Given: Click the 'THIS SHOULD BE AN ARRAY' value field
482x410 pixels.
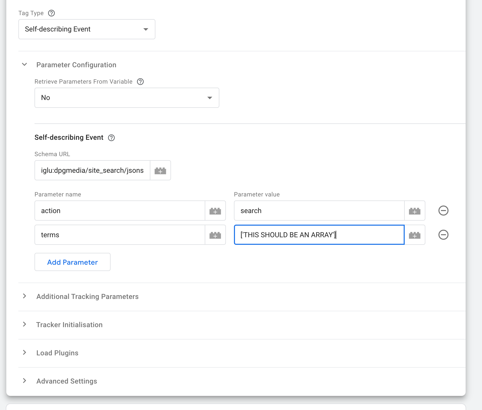Looking at the screenshot, I should coord(319,235).
